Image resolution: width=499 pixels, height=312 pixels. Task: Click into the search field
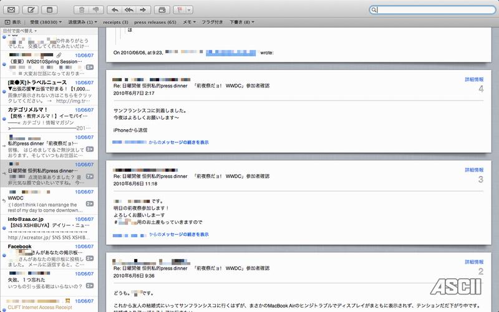pos(432,10)
